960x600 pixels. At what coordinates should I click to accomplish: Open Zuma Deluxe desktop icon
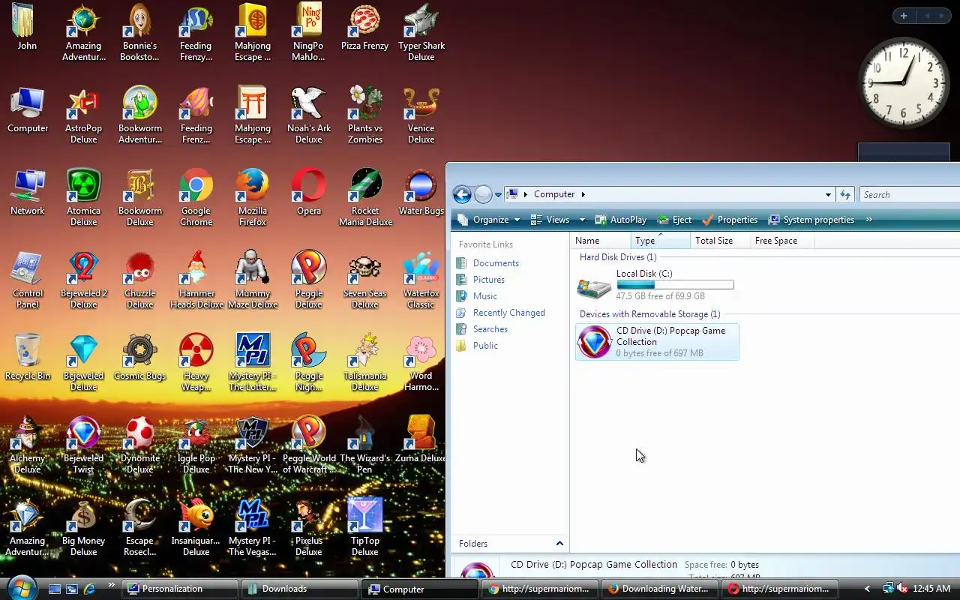pyautogui.click(x=421, y=439)
